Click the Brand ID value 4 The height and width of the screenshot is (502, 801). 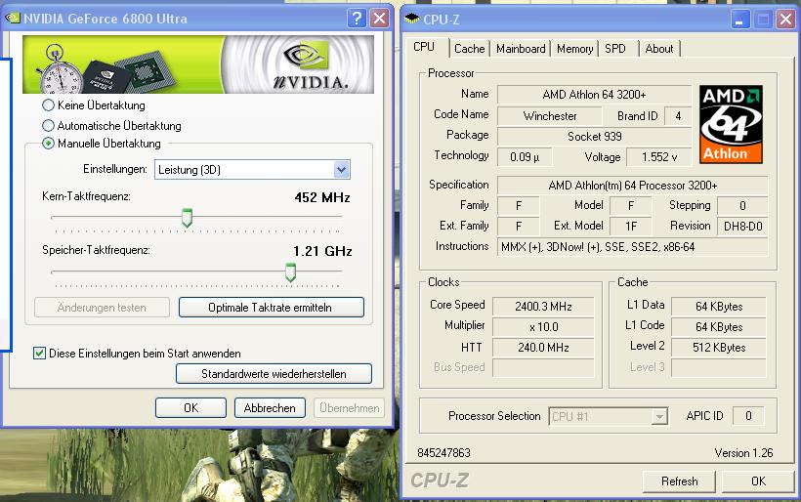(678, 116)
